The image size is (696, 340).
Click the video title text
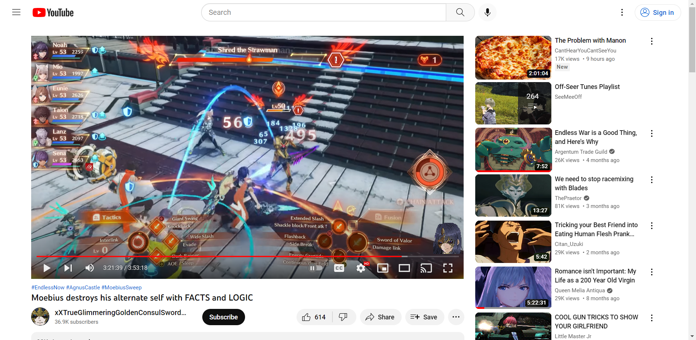142,298
